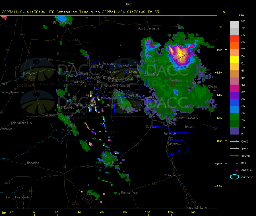Click the 'km' unit label at bottom-left
This screenshot has width=256, height=216.
click(4, 213)
